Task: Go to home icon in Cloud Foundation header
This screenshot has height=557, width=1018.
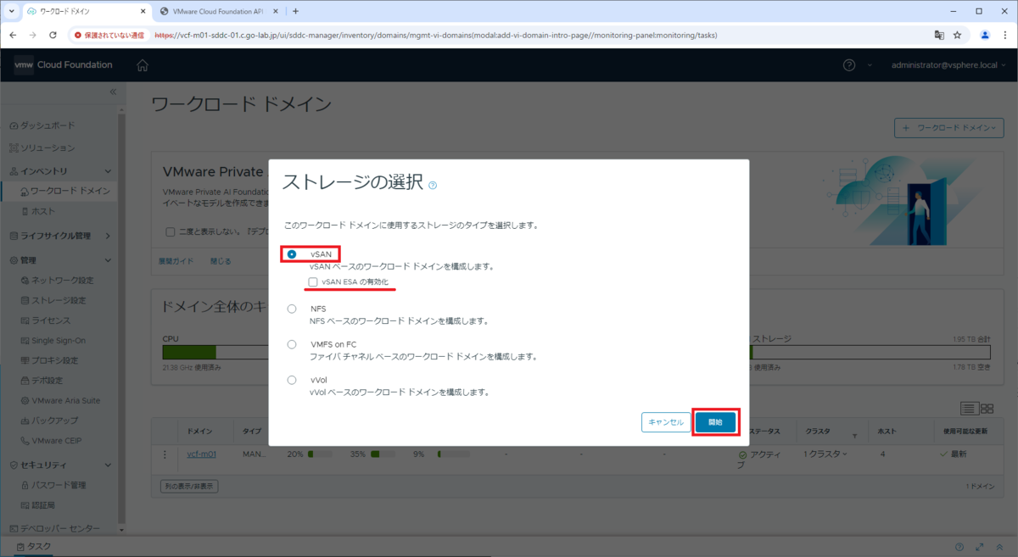Action: [143, 65]
